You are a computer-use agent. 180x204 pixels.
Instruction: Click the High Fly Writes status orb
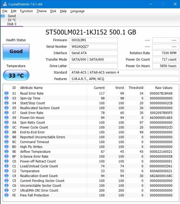click(x=7, y=147)
